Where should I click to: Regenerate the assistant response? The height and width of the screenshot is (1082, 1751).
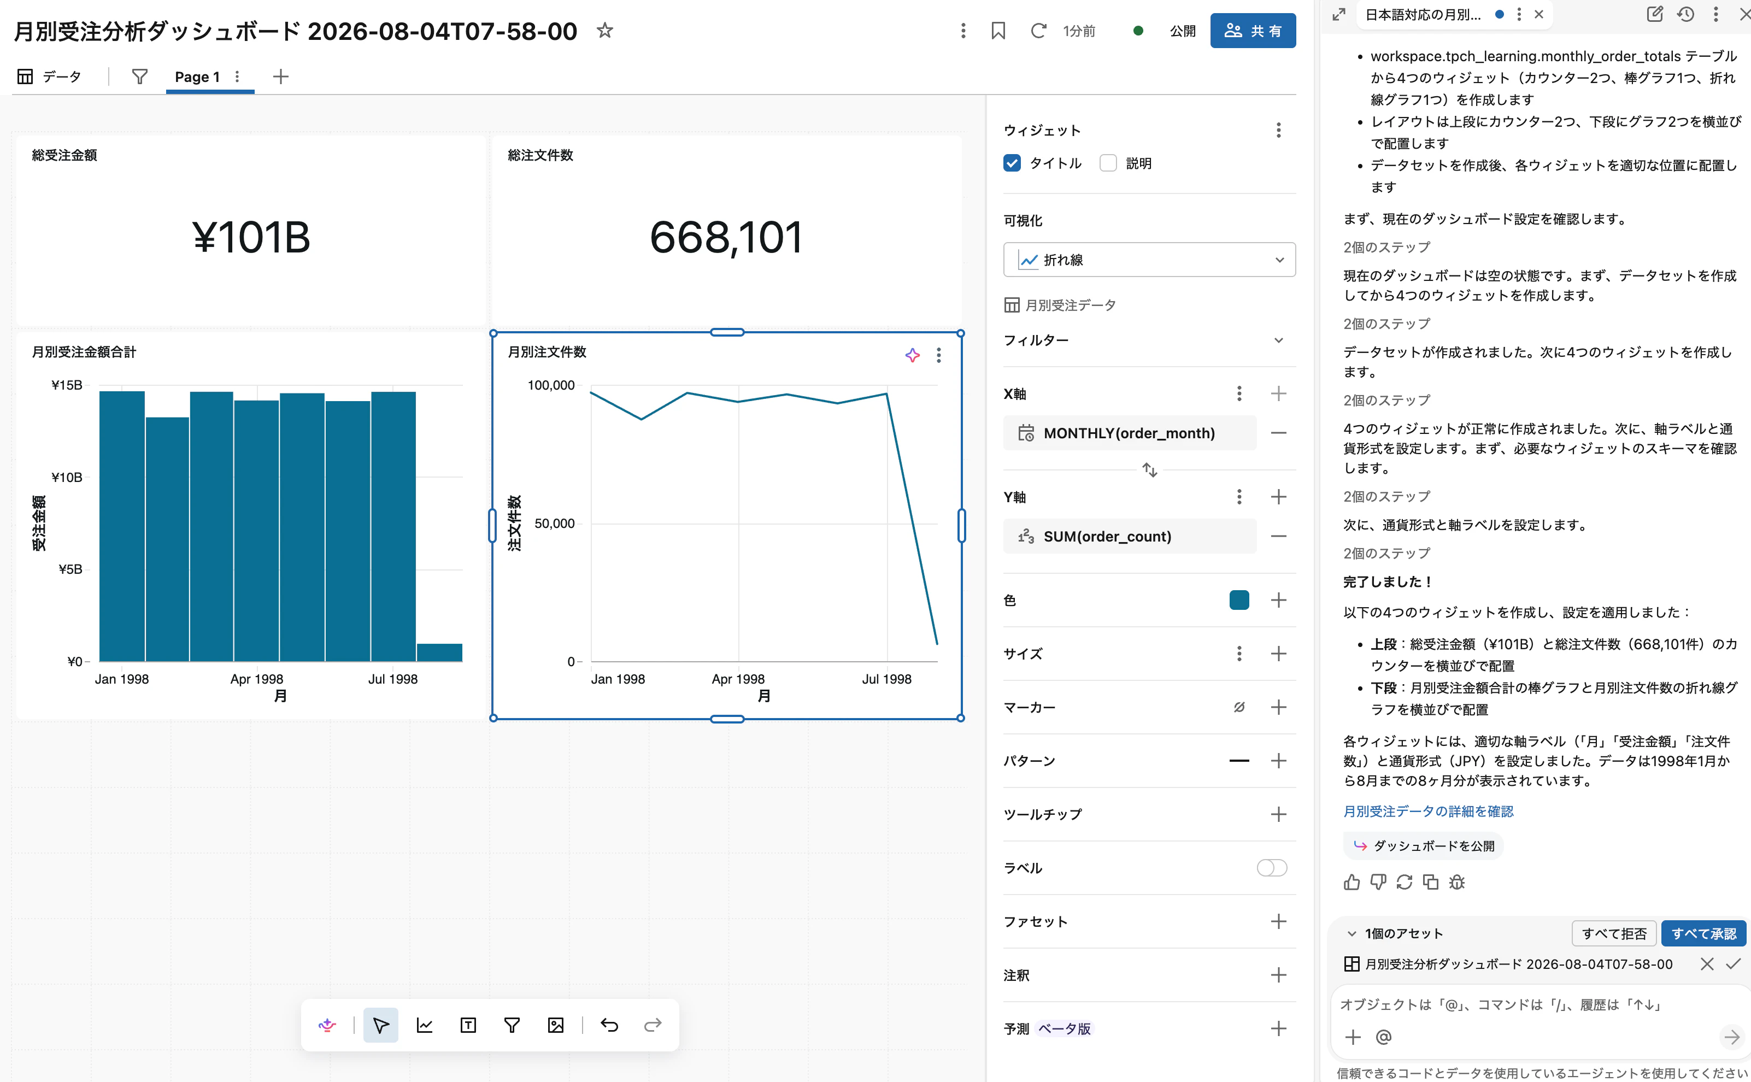(x=1404, y=881)
